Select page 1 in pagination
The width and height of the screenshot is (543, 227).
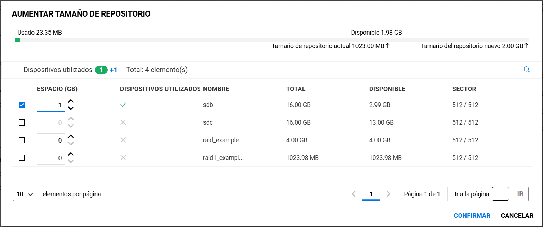pos(371,194)
